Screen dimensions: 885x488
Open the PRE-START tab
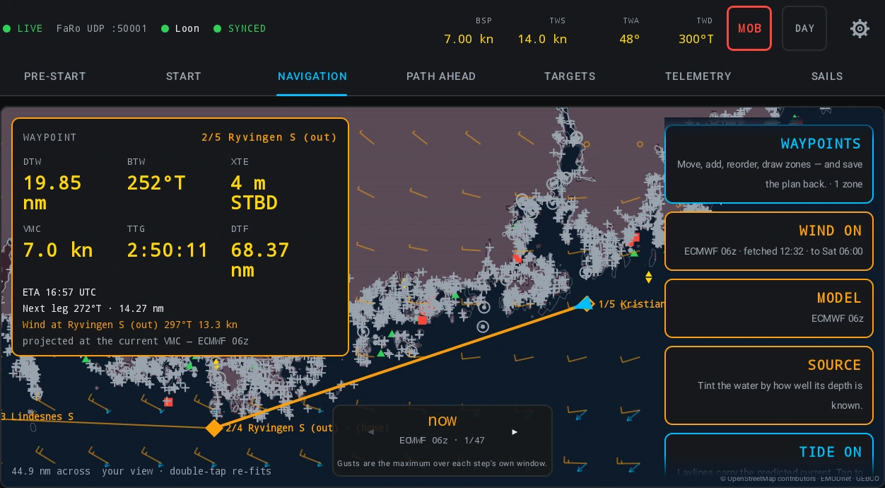click(55, 76)
